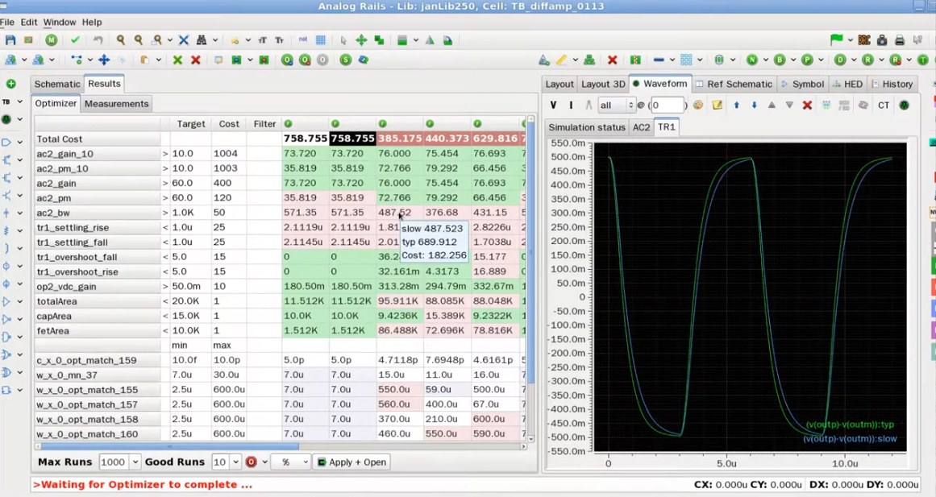936x497 pixels.
Task: Click the green flag icon
Action: tap(836, 39)
